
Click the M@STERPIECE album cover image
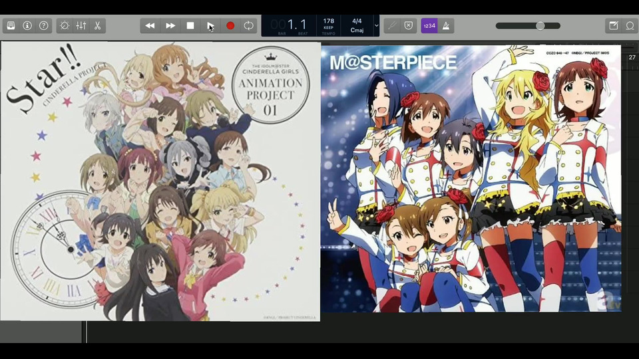pos(471,178)
